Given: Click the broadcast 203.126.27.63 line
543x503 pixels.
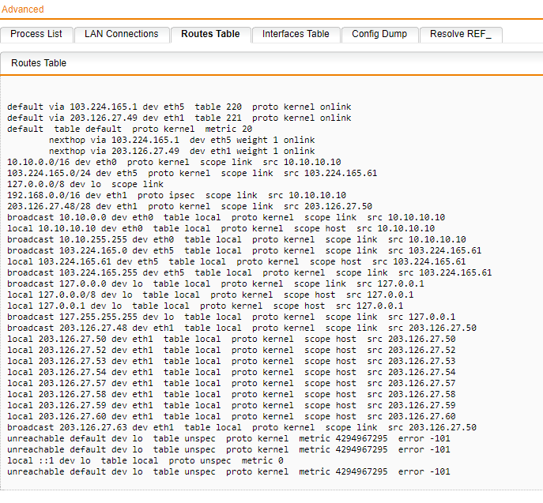Looking at the screenshot, I should tap(242, 428).
